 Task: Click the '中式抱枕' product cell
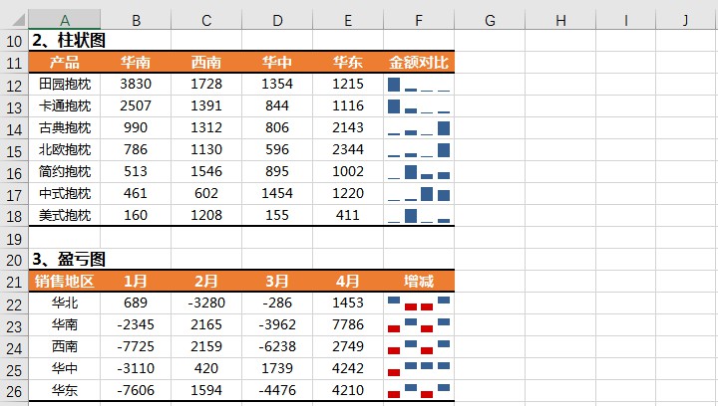pyautogui.click(x=65, y=194)
